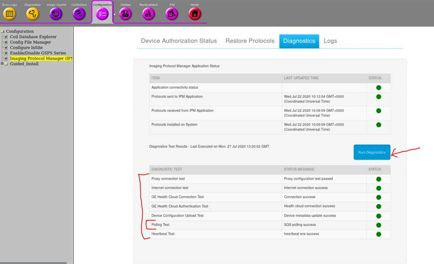The image size is (434, 264).
Task: Click 'Diagnostics Test Results - Last Executed' text
Action: coord(209,146)
